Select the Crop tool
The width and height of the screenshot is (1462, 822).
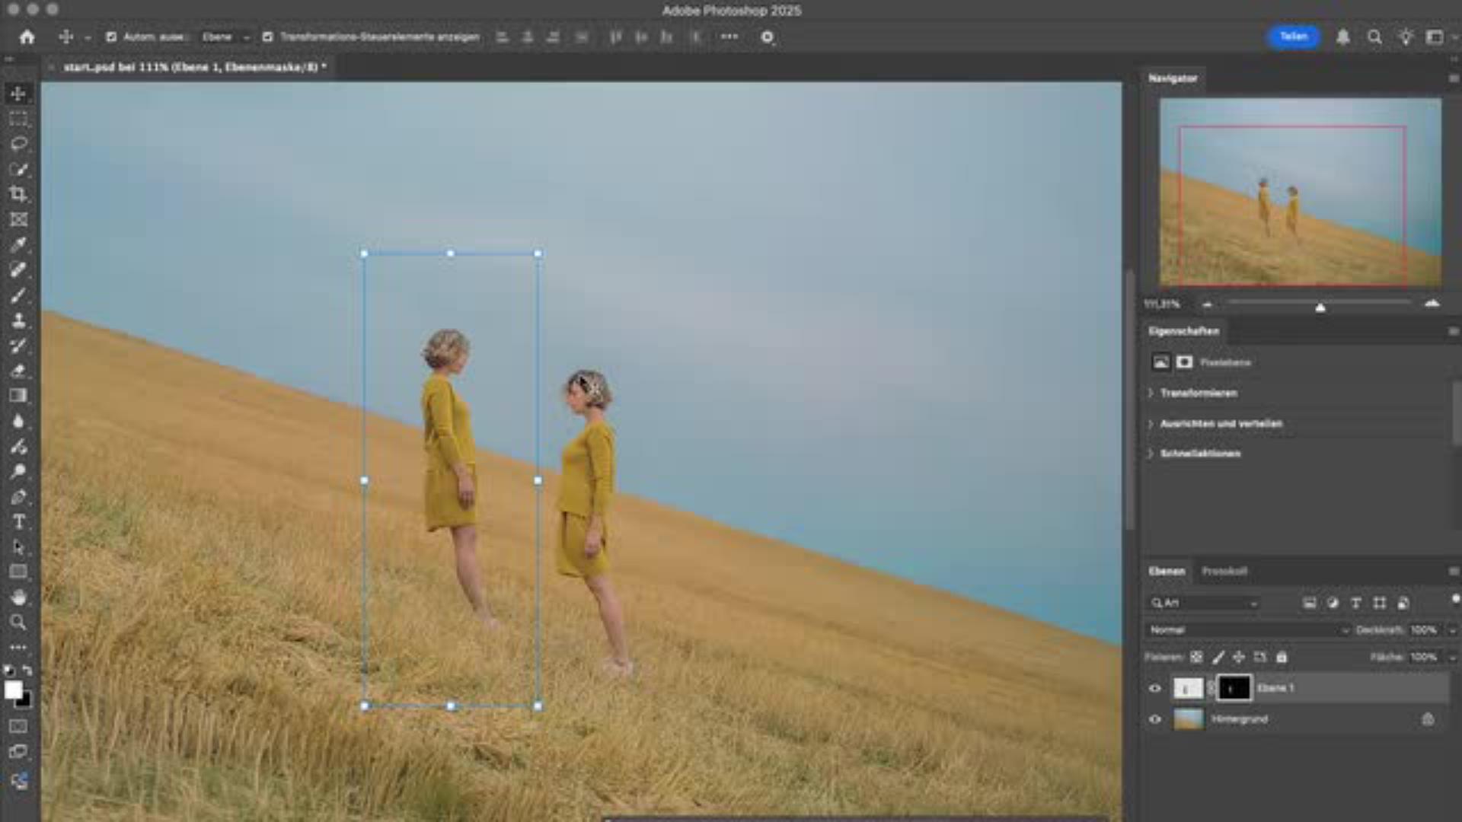[18, 194]
